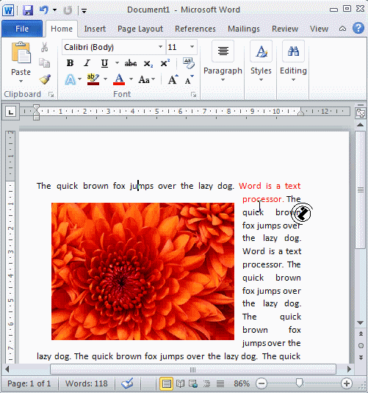Image resolution: width=368 pixels, height=393 pixels.
Task: Click the Cut scissors icon
Action: click(x=45, y=47)
